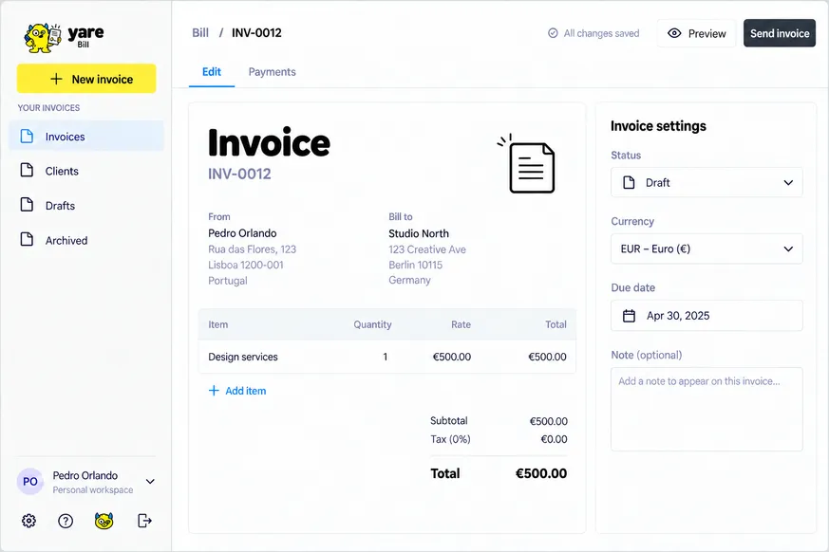The height and width of the screenshot is (552, 829).
Task: Open the Currency EUR dropdown
Action: click(707, 248)
